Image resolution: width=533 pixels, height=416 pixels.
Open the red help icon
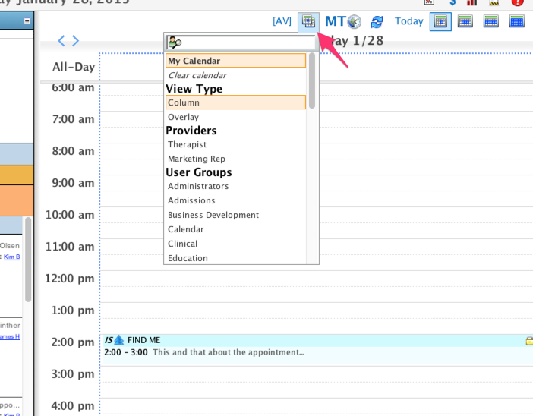pyautogui.click(x=517, y=2)
